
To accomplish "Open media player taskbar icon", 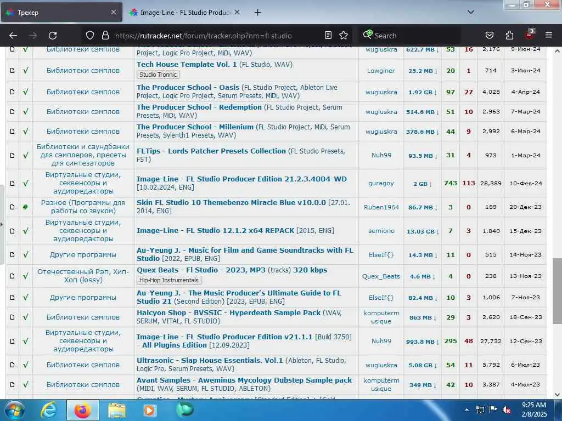I will [x=149, y=410].
